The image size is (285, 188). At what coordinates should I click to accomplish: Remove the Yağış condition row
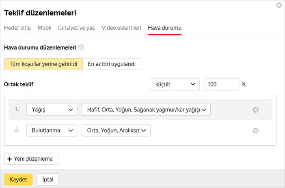(255, 109)
